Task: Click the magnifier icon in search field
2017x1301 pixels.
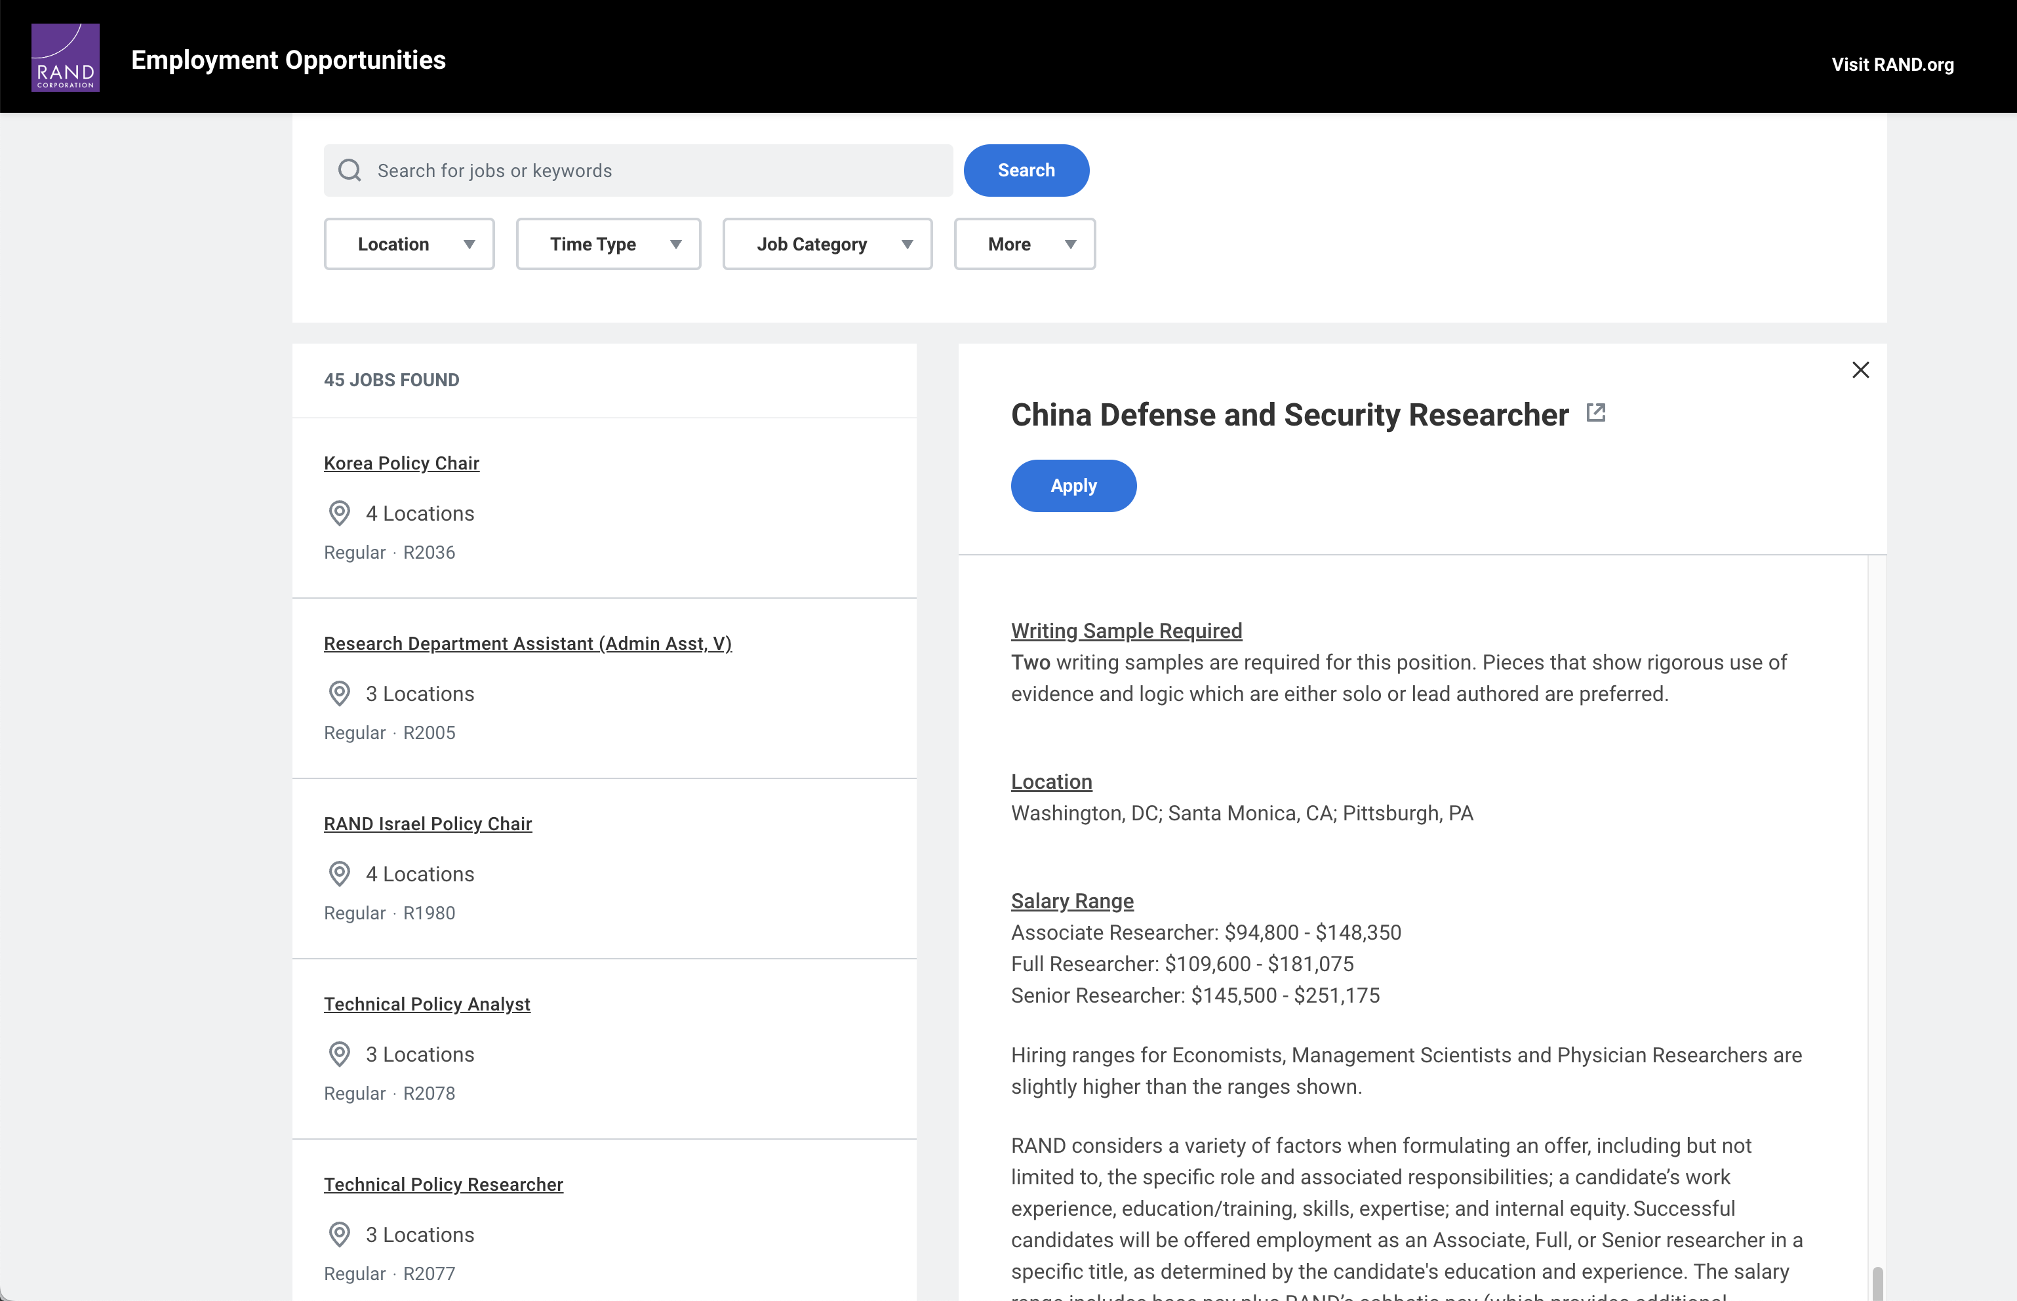Action: tap(349, 170)
